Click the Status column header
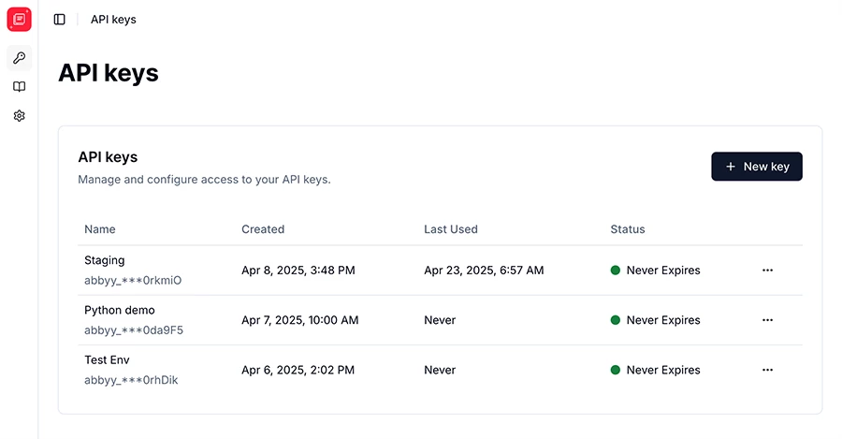Viewport: 842px width, 439px height. (x=627, y=229)
